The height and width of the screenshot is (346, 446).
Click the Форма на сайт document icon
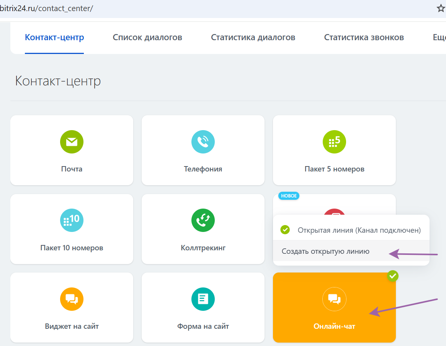pyautogui.click(x=203, y=299)
